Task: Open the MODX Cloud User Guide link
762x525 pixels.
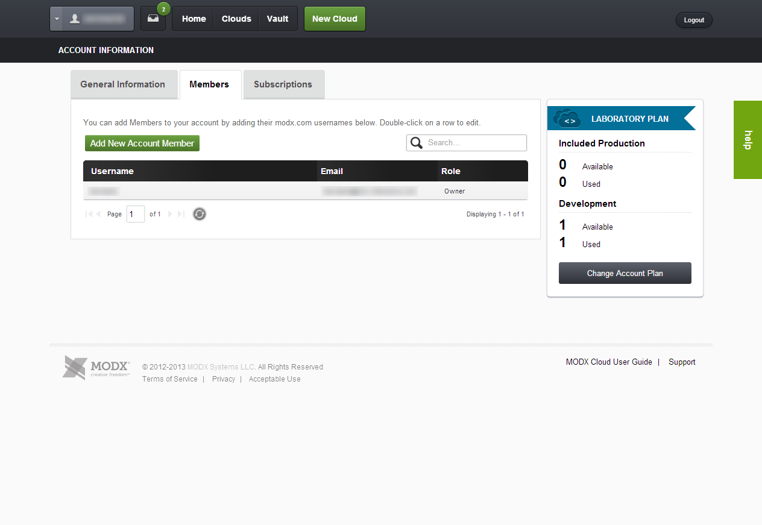Action: [609, 362]
